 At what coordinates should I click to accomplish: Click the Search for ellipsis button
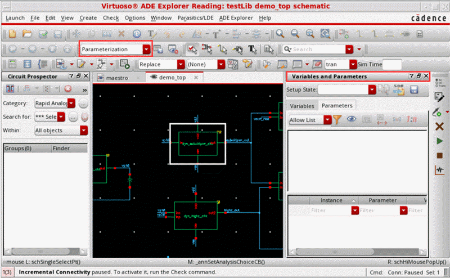tap(73, 117)
